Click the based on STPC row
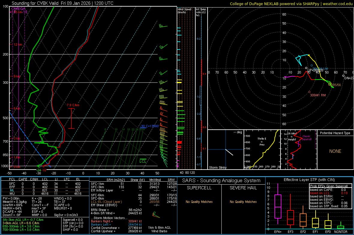 tap(329, 203)
